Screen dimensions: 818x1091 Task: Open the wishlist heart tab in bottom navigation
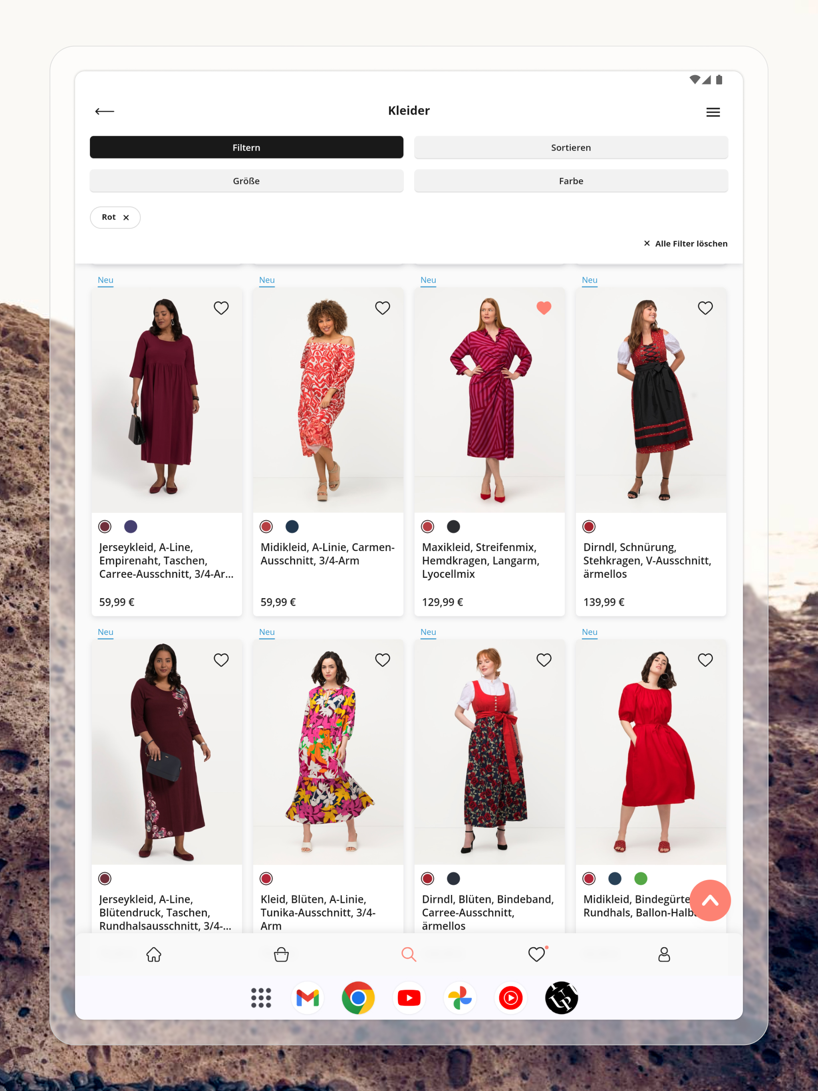tap(537, 954)
